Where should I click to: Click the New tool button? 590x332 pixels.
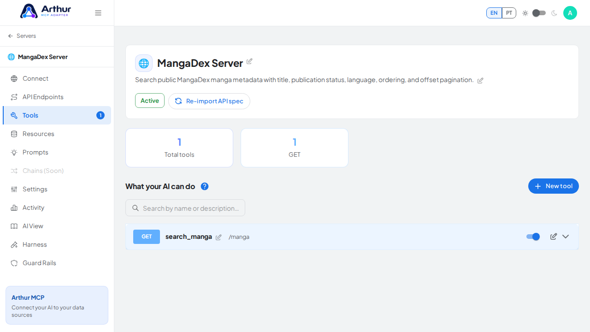pyautogui.click(x=554, y=186)
